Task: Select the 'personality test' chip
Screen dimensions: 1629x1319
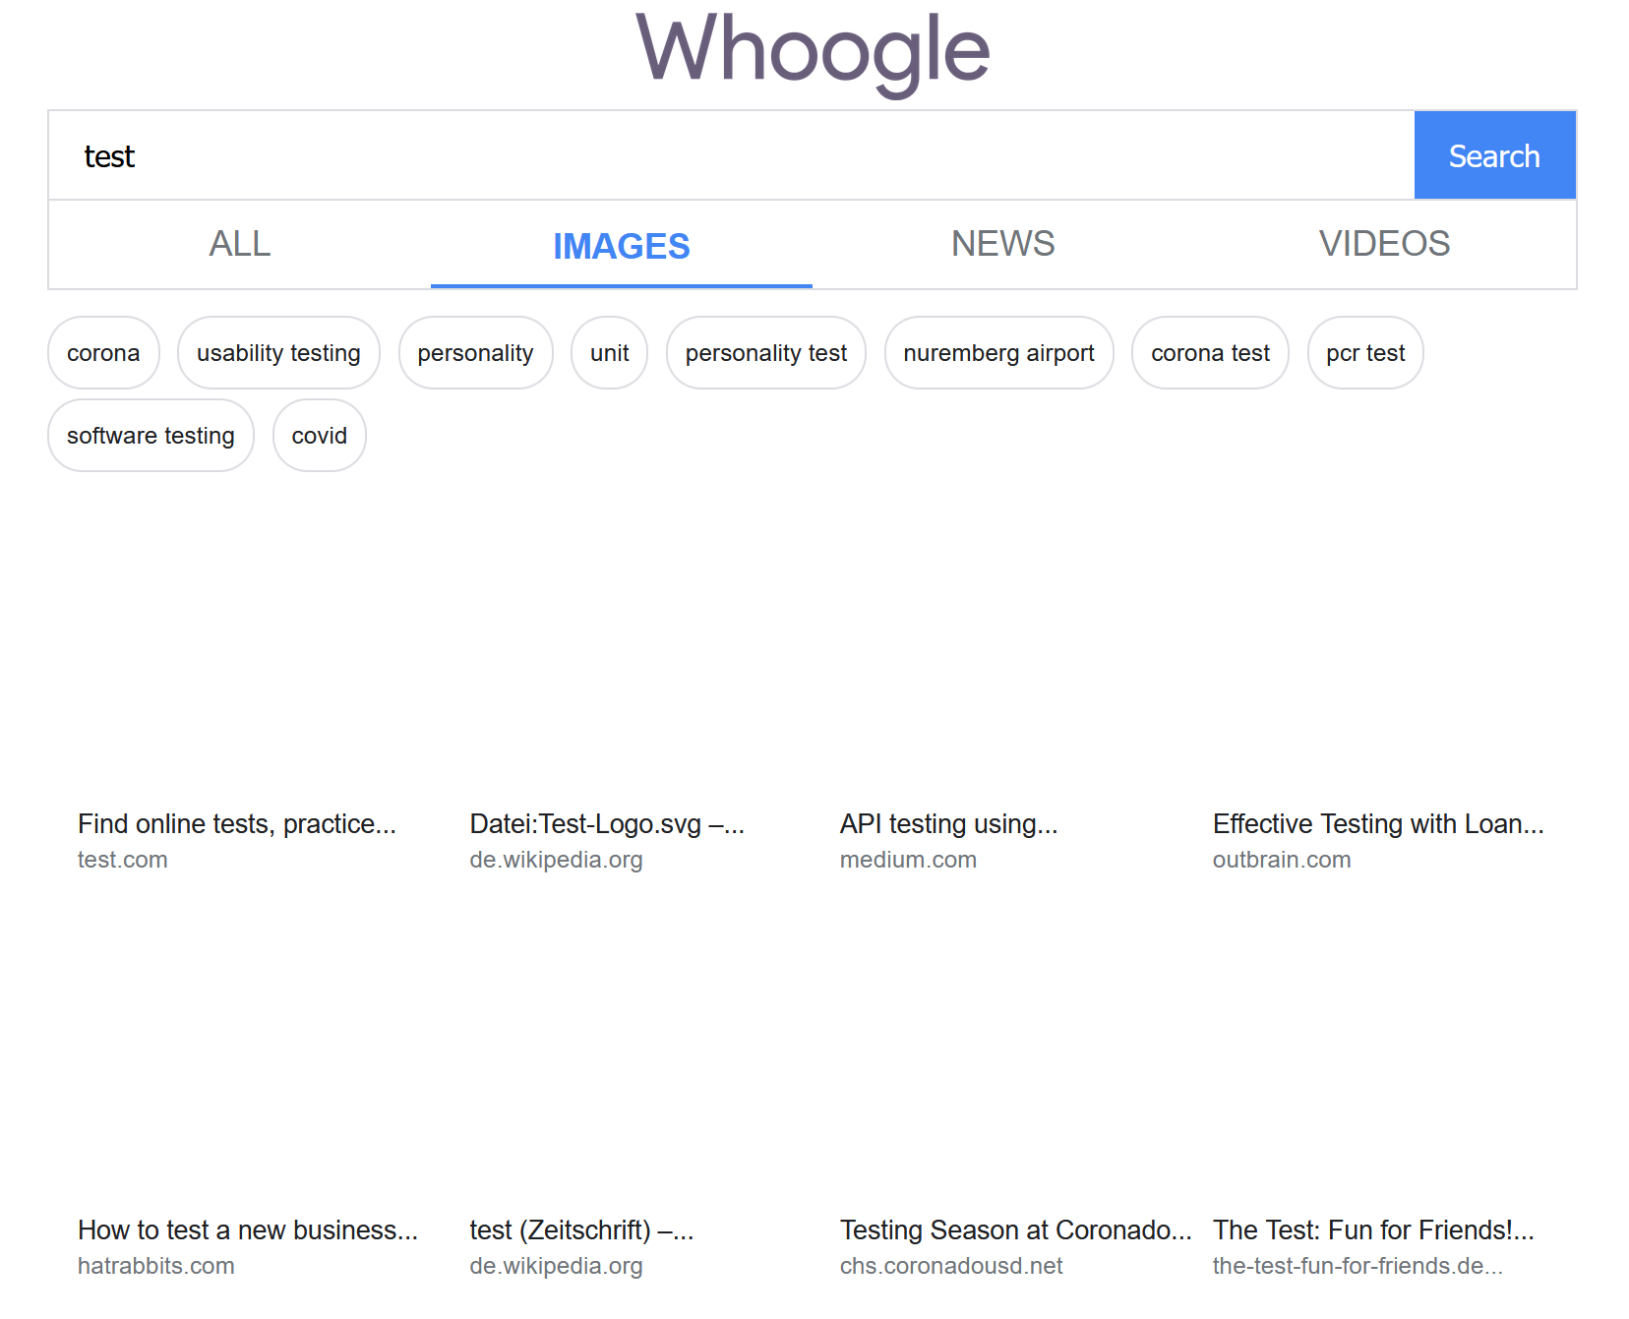Action: coord(766,353)
